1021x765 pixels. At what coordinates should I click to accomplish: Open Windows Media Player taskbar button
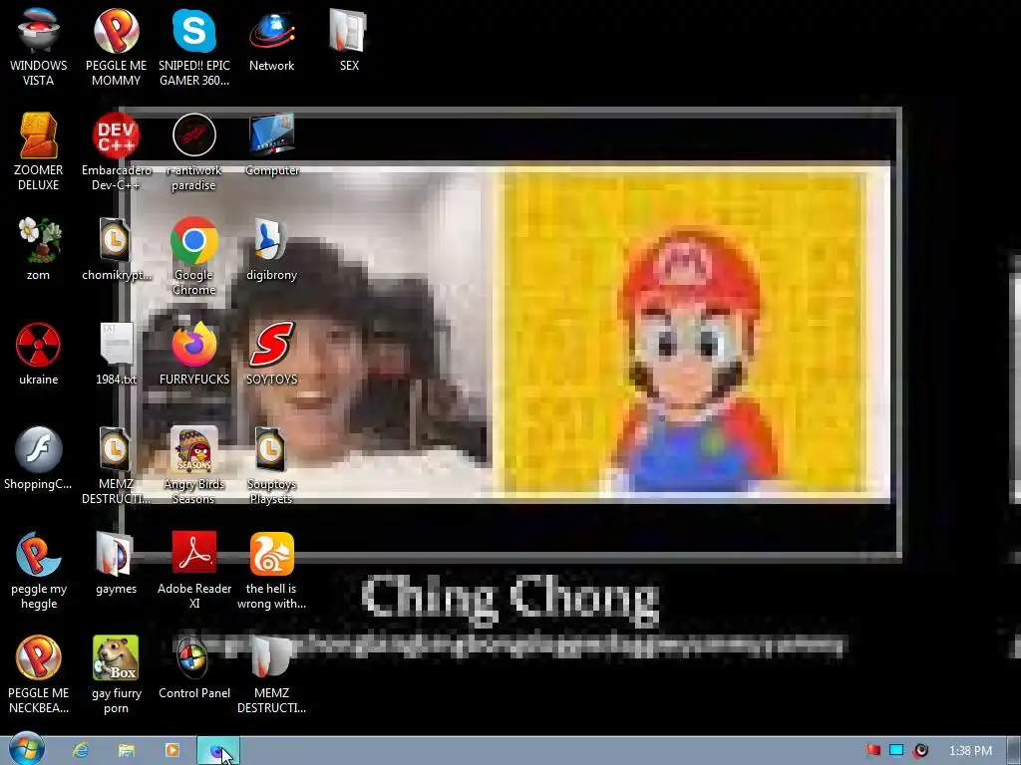click(x=171, y=750)
